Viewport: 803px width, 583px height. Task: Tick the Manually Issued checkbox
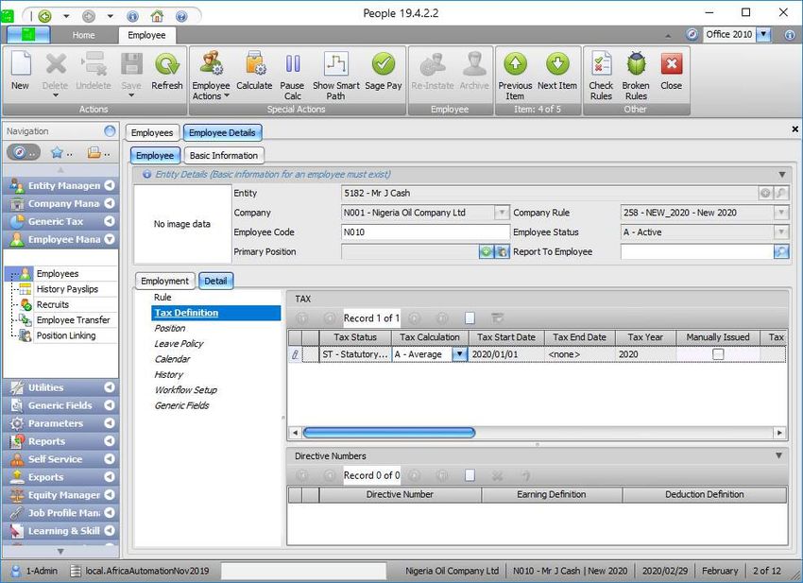718,354
